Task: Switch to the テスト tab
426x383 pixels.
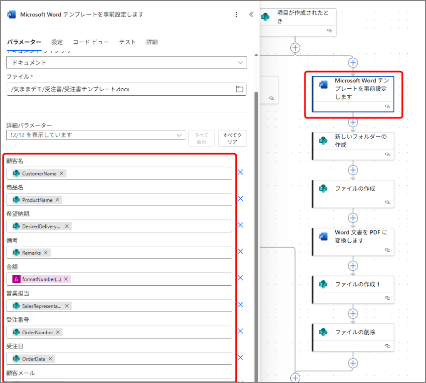Action: click(127, 42)
